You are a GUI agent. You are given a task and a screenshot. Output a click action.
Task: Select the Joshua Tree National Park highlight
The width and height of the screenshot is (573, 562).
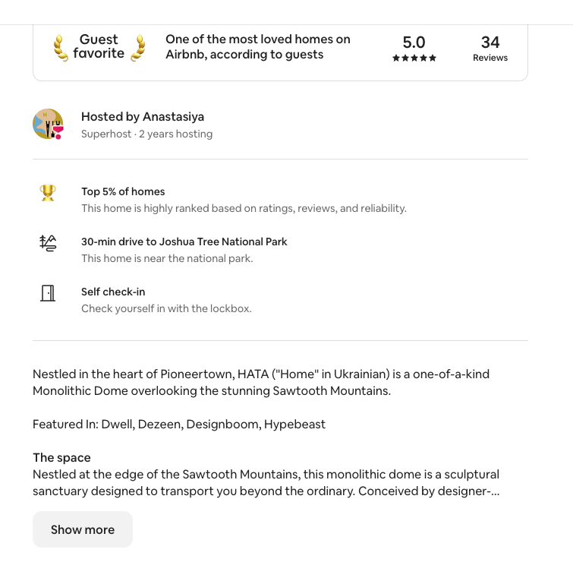[x=184, y=242]
